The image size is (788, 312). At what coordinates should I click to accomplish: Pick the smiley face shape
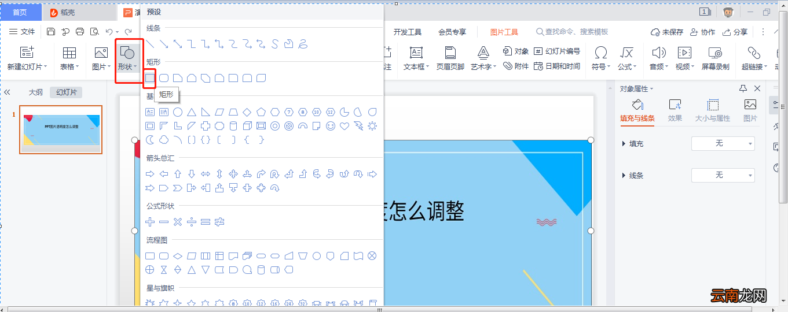(x=331, y=125)
